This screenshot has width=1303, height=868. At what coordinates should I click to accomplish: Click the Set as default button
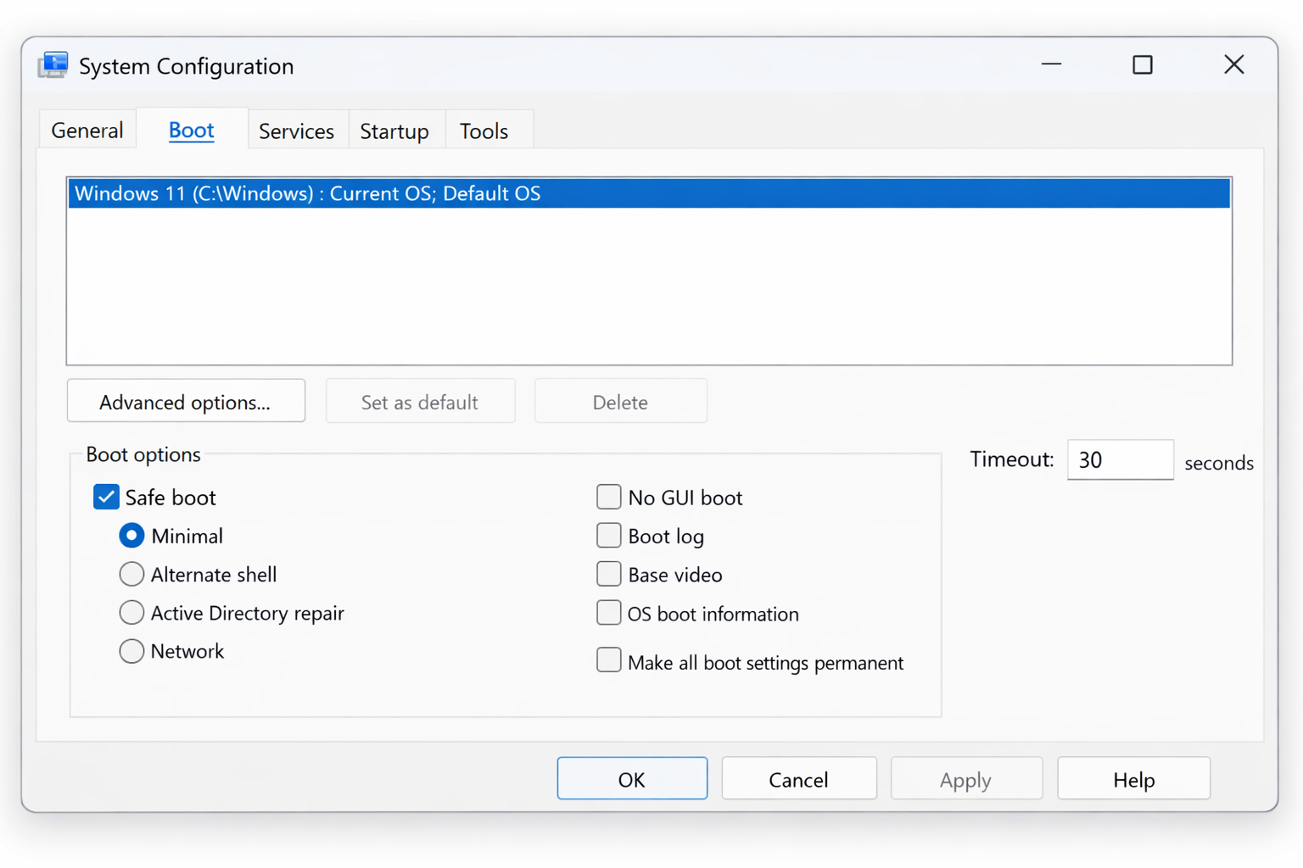420,401
